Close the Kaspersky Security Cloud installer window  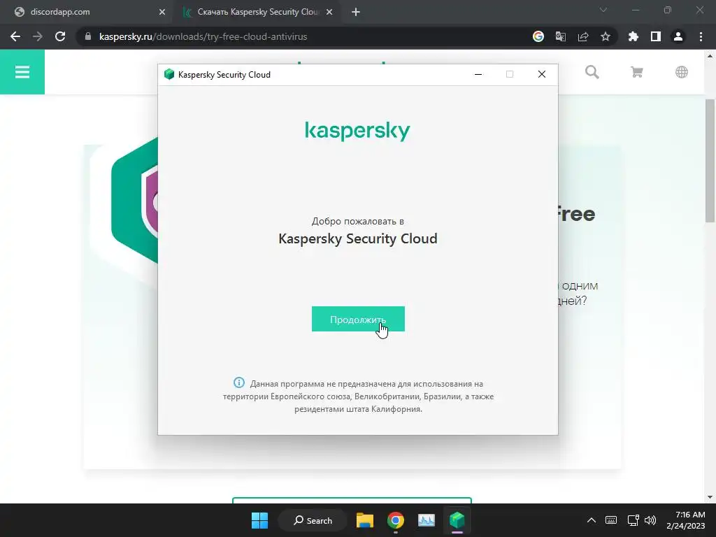(542, 74)
